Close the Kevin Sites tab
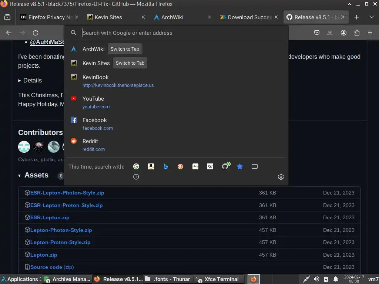 [x=143, y=17]
